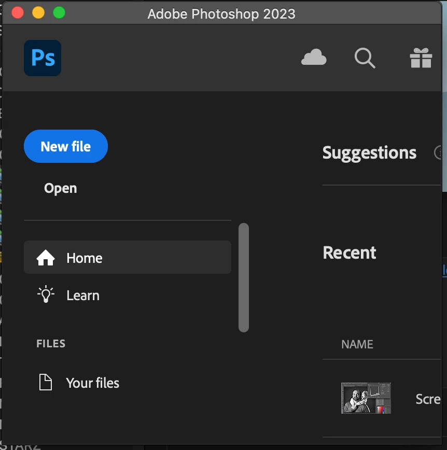Open the gift box what's new icon
The image size is (447, 450).
(421, 58)
